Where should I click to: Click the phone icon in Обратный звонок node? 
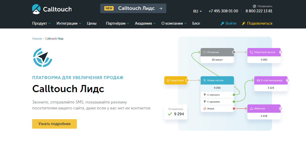coord(252,52)
